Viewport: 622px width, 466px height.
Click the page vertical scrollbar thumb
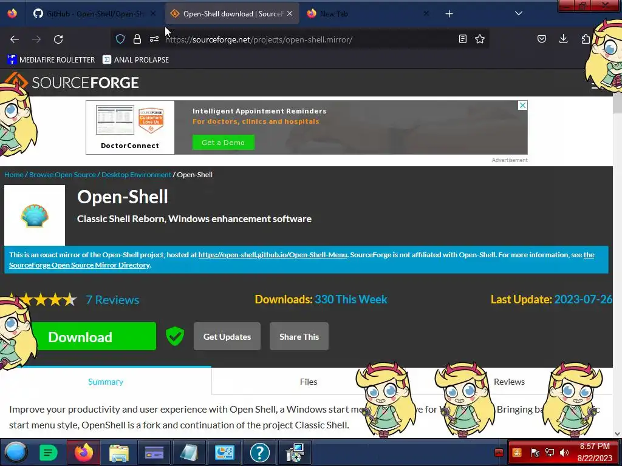click(x=617, y=103)
